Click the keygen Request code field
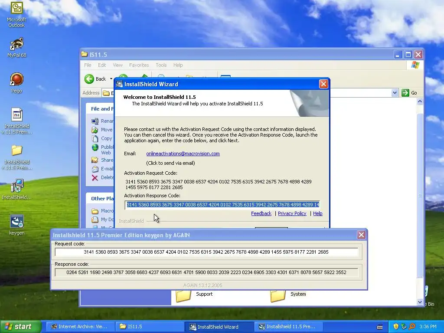 206,252
